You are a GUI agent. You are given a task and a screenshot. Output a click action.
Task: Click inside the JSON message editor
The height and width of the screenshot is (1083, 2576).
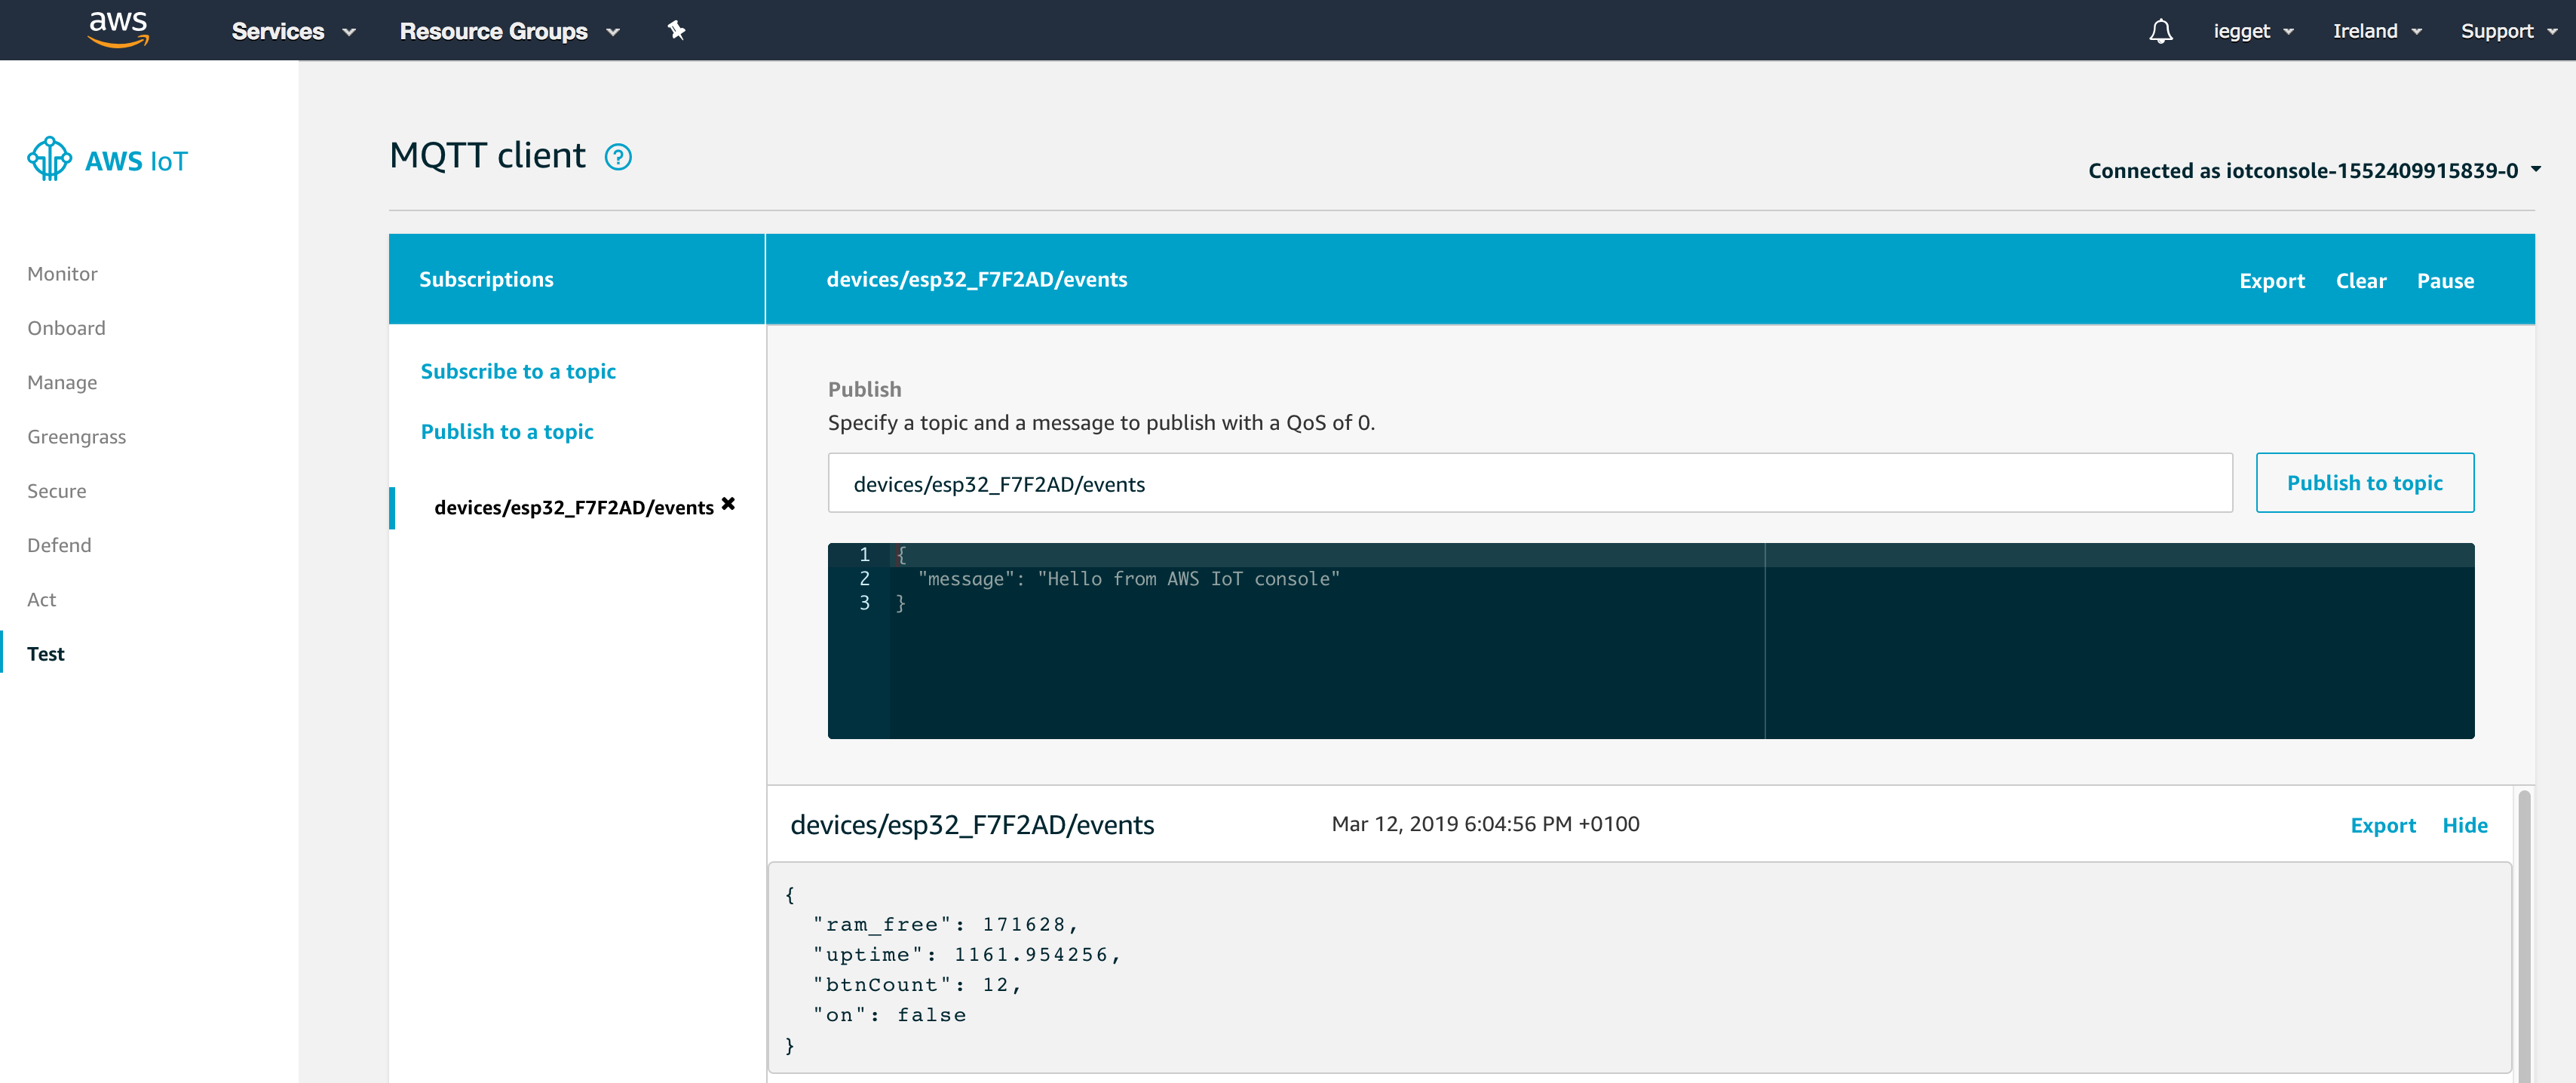coord(1650,640)
